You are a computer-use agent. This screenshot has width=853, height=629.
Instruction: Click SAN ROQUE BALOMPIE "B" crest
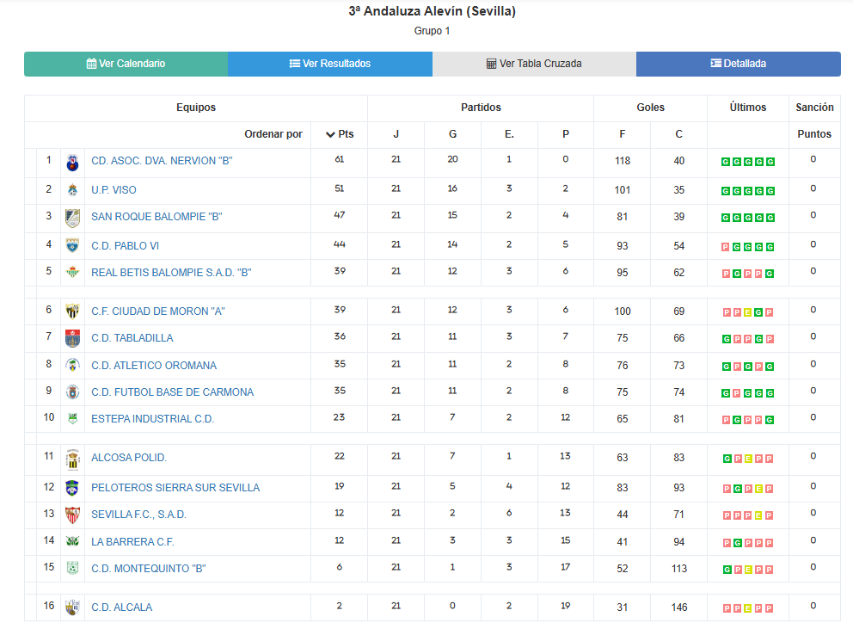(x=72, y=218)
